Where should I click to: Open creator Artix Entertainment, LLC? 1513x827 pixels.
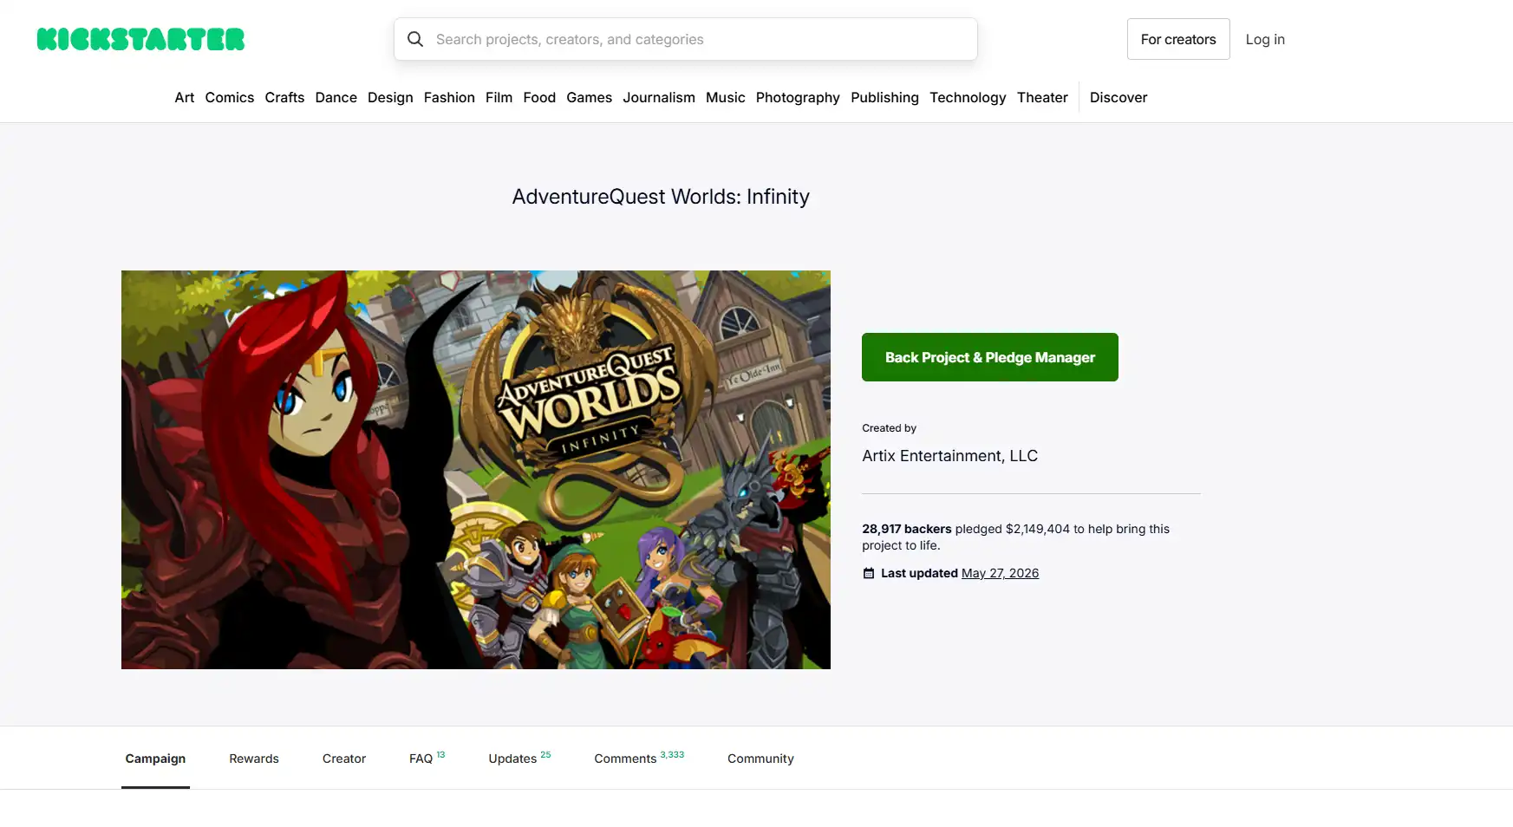click(x=949, y=456)
